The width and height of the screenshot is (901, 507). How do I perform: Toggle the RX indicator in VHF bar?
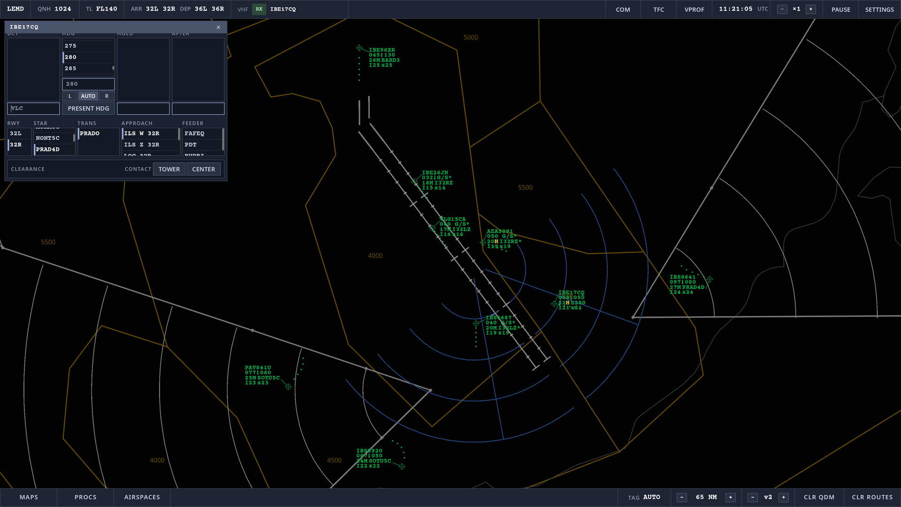pyautogui.click(x=259, y=9)
